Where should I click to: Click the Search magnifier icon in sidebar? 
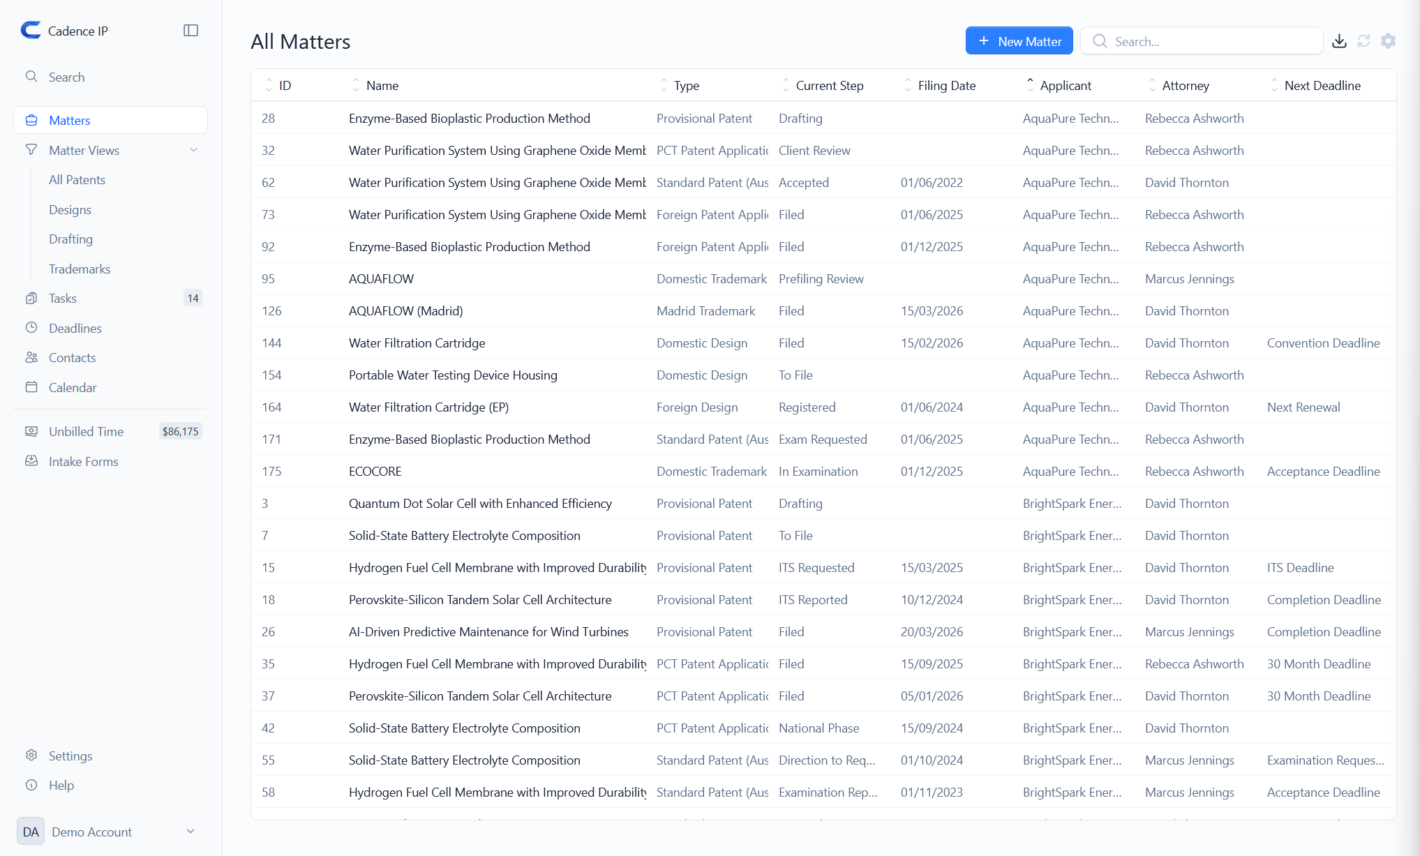[x=31, y=77]
